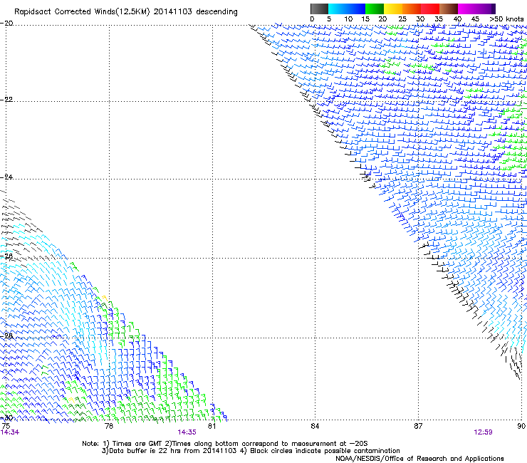The height and width of the screenshot is (463, 527).
Task: Click the "-24" latitude axis label
Action: coord(6,177)
